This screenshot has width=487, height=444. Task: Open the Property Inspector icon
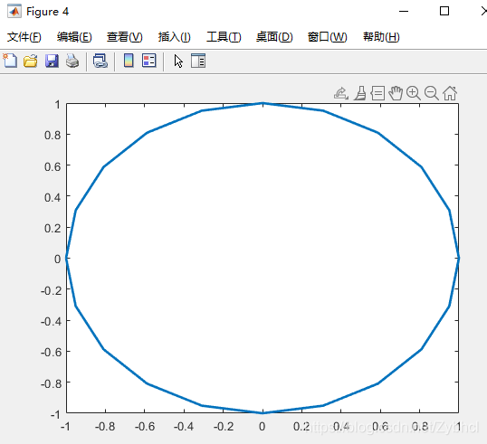[198, 61]
